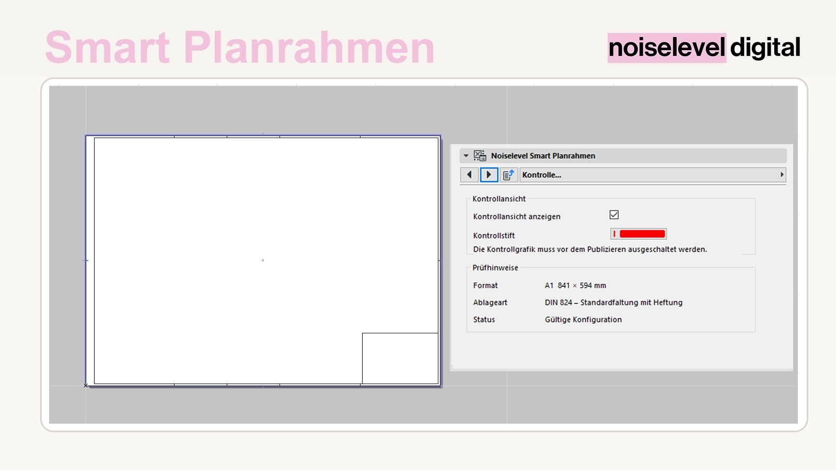
Task: Click the Format label
Action: [485, 286]
